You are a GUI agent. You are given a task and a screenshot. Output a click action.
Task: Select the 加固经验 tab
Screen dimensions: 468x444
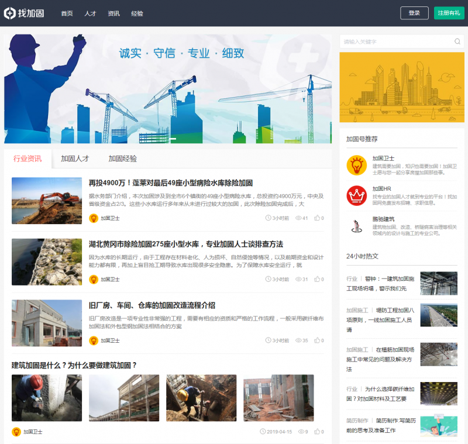click(x=123, y=159)
